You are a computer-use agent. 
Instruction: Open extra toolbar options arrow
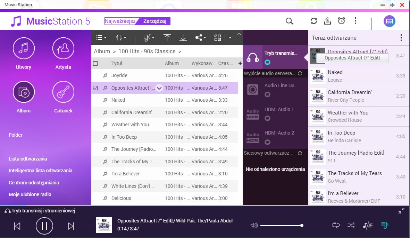coord(230,38)
